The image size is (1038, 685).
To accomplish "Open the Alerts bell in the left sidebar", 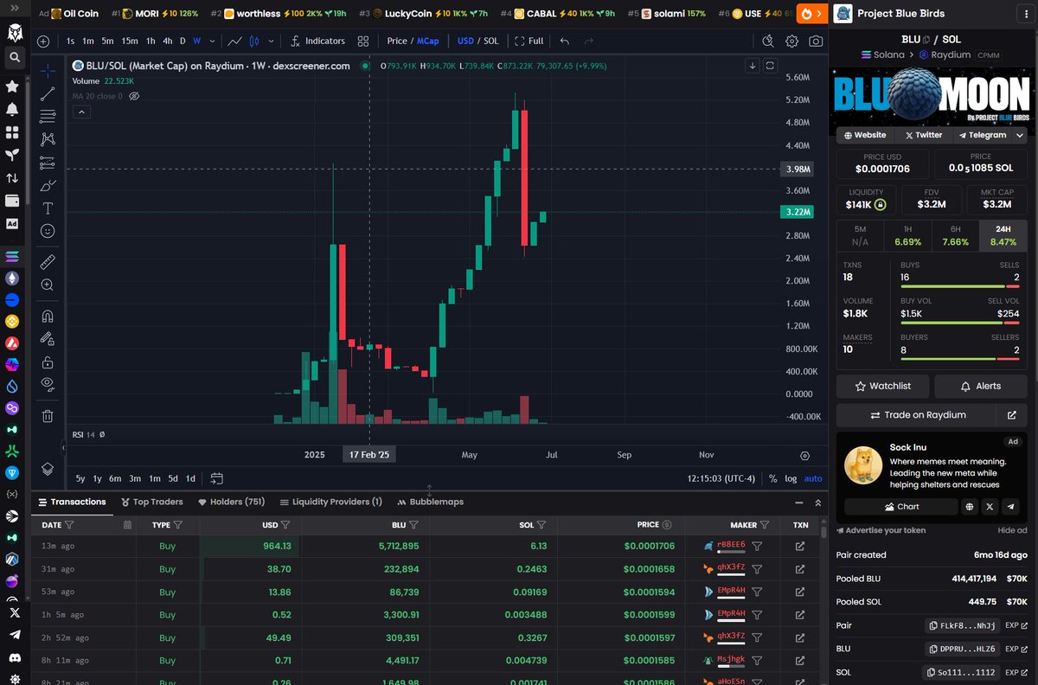I will click(x=12, y=109).
